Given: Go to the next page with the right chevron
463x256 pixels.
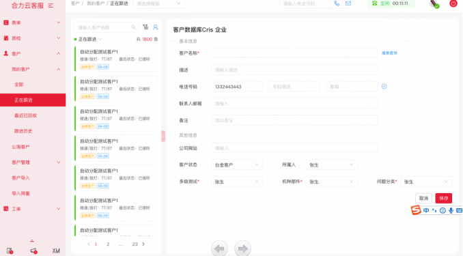Looking at the screenshot, I should pyautogui.click(x=143, y=244).
